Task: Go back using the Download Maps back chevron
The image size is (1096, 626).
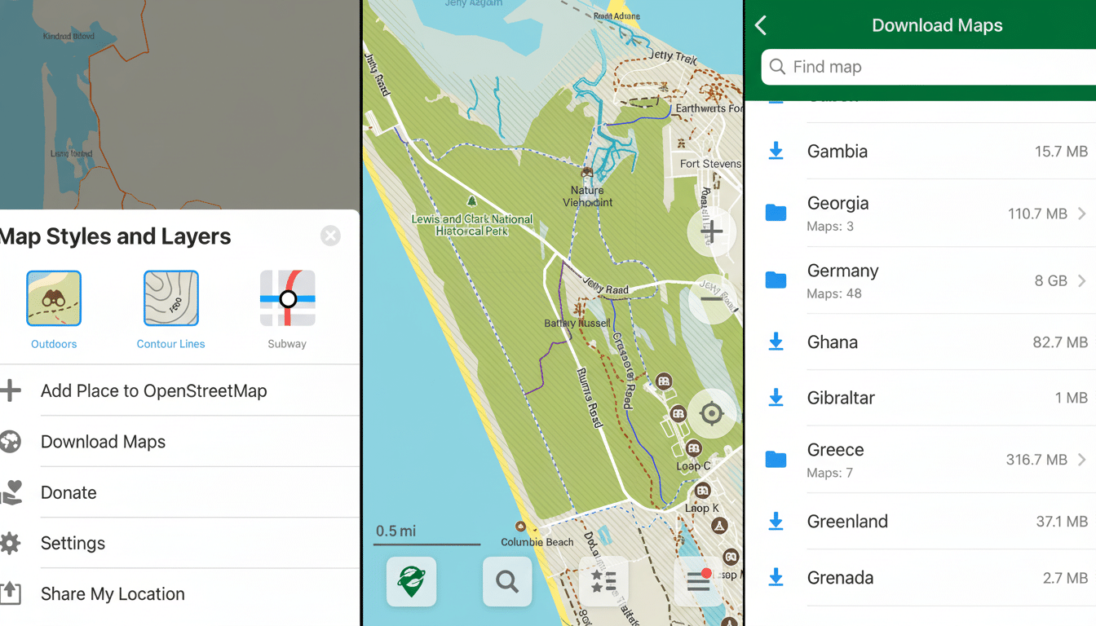Action: coord(759,25)
